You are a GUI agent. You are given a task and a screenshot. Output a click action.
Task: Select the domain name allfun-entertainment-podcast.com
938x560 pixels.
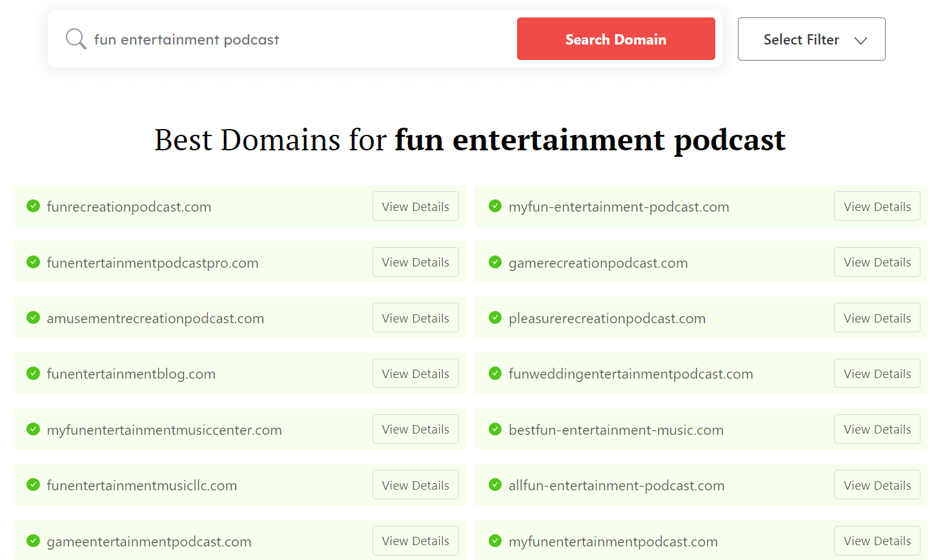617,485
